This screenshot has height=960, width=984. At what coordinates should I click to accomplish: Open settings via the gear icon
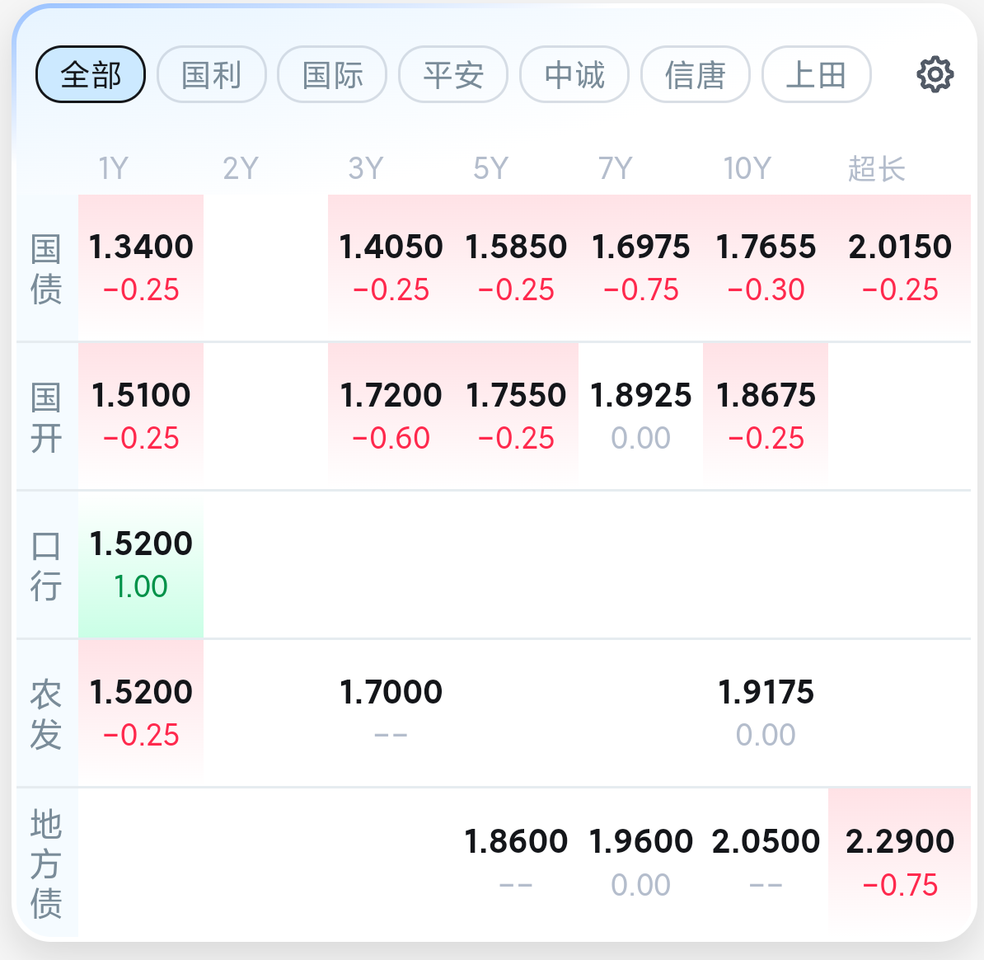pyautogui.click(x=935, y=75)
